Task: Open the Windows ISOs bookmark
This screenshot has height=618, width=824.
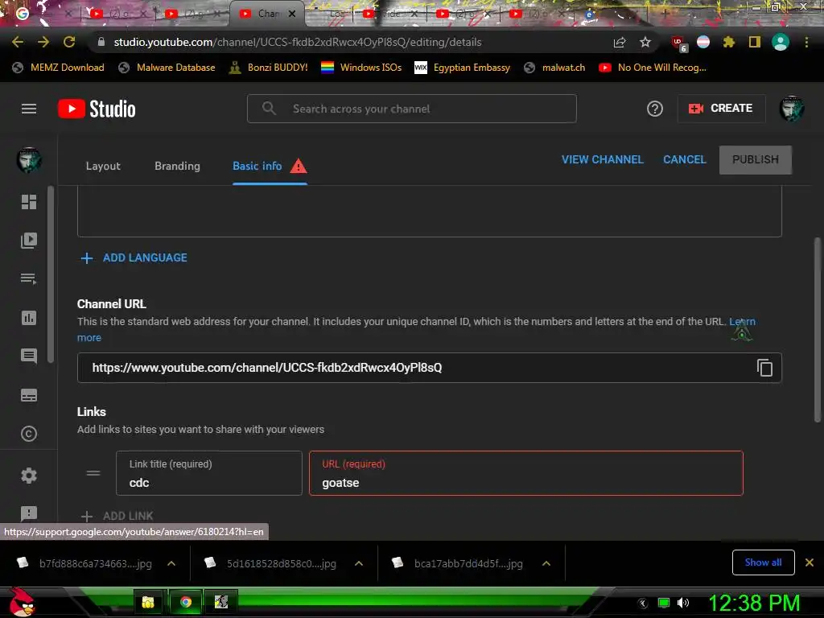Action: point(361,68)
